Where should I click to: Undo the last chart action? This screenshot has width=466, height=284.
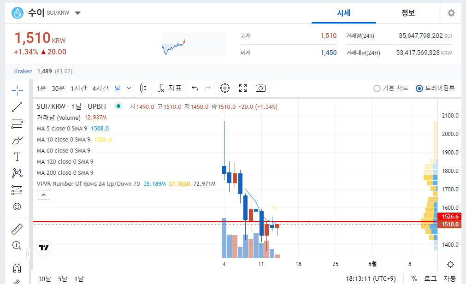(195, 88)
